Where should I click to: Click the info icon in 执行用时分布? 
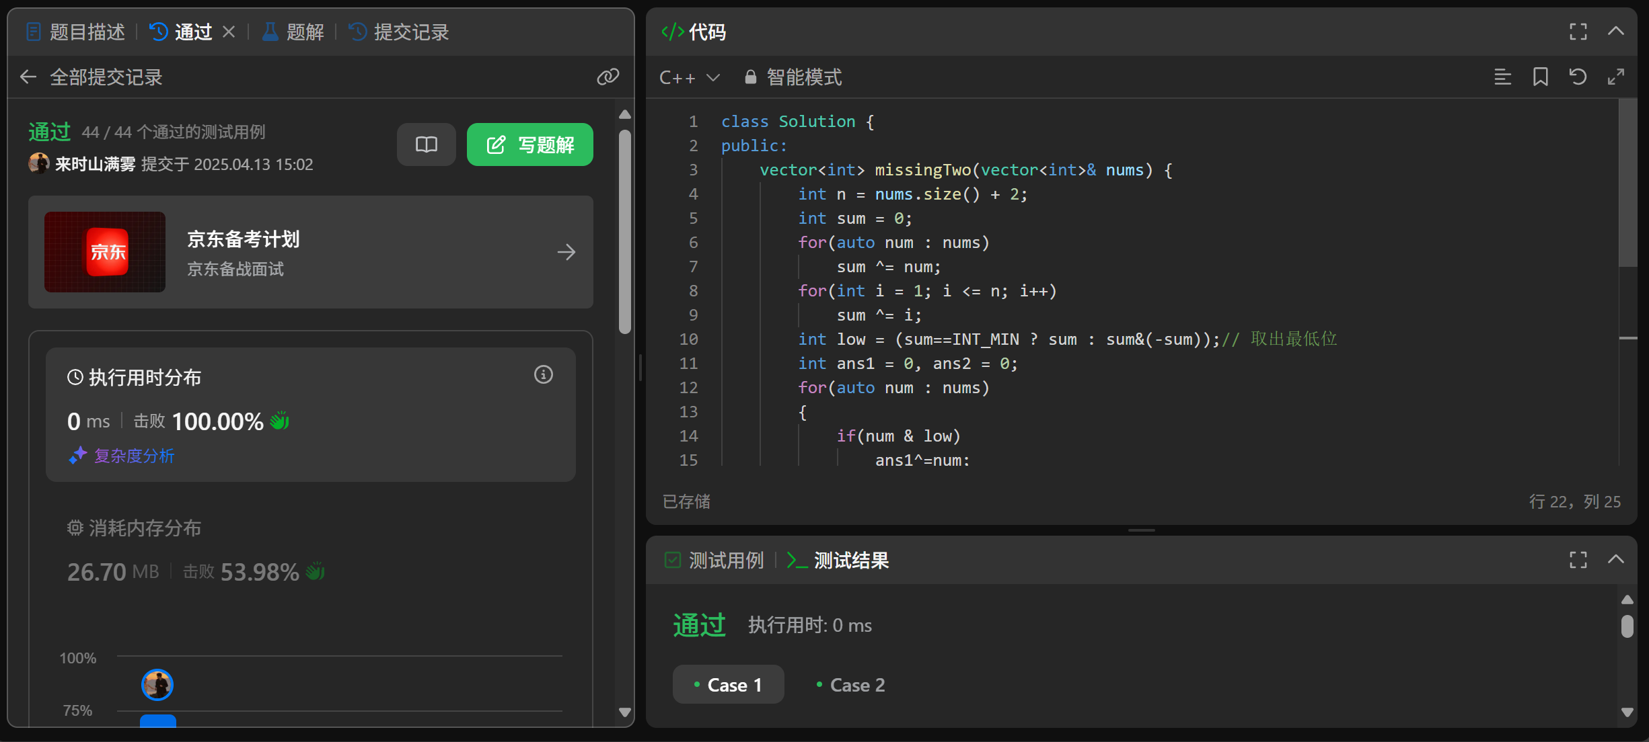[x=543, y=374]
